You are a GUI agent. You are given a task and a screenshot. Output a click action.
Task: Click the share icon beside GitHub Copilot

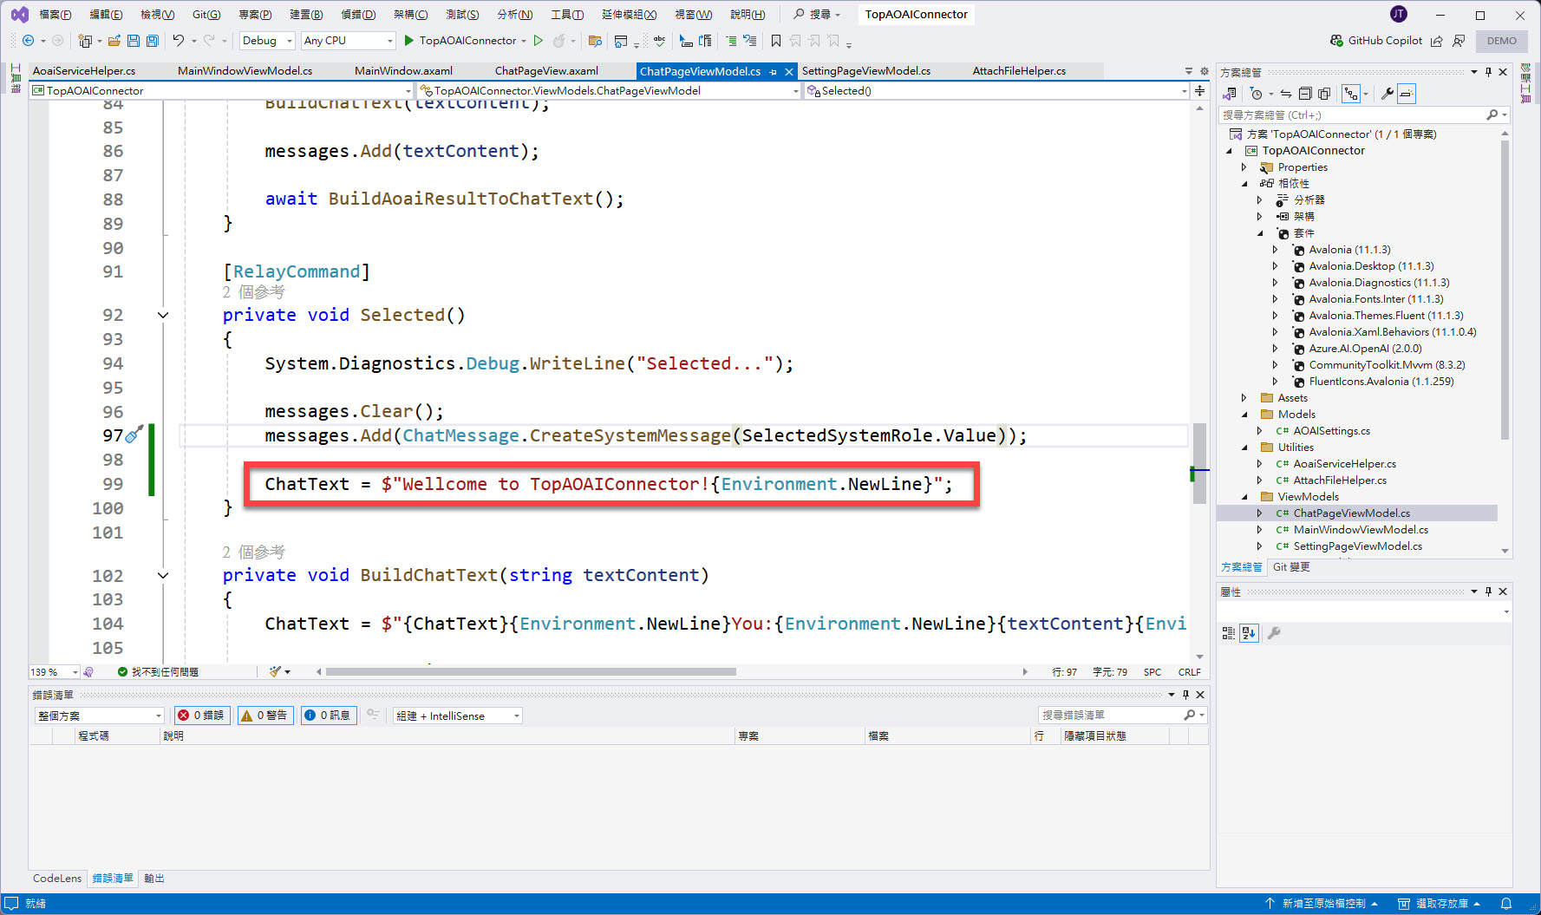click(x=1437, y=41)
